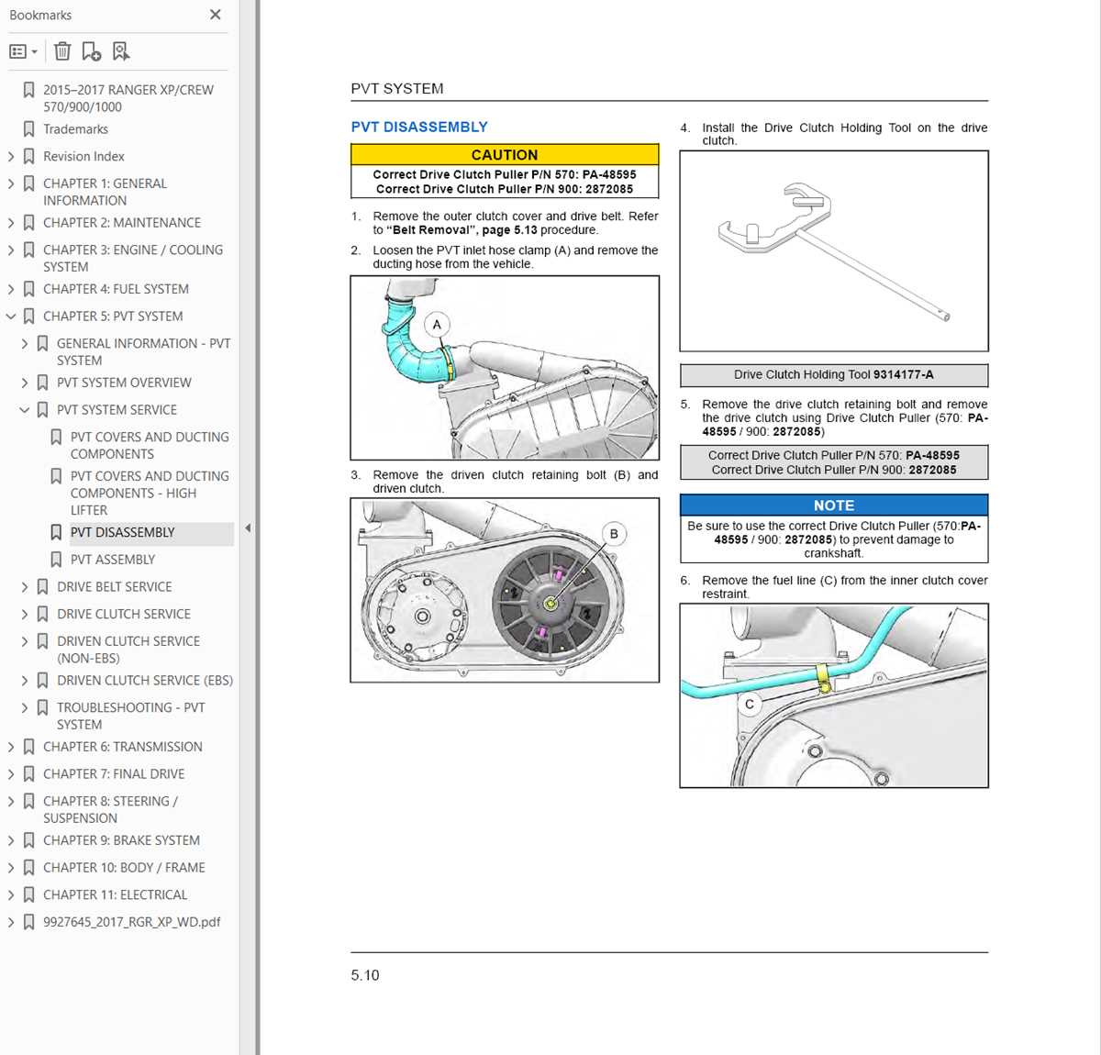
Task: Go to Revision Index bookmark
Action: point(83,157)
